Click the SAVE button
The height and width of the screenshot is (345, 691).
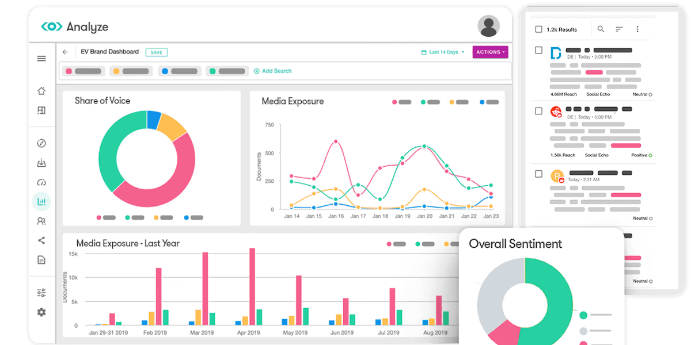tap(157, 52)
